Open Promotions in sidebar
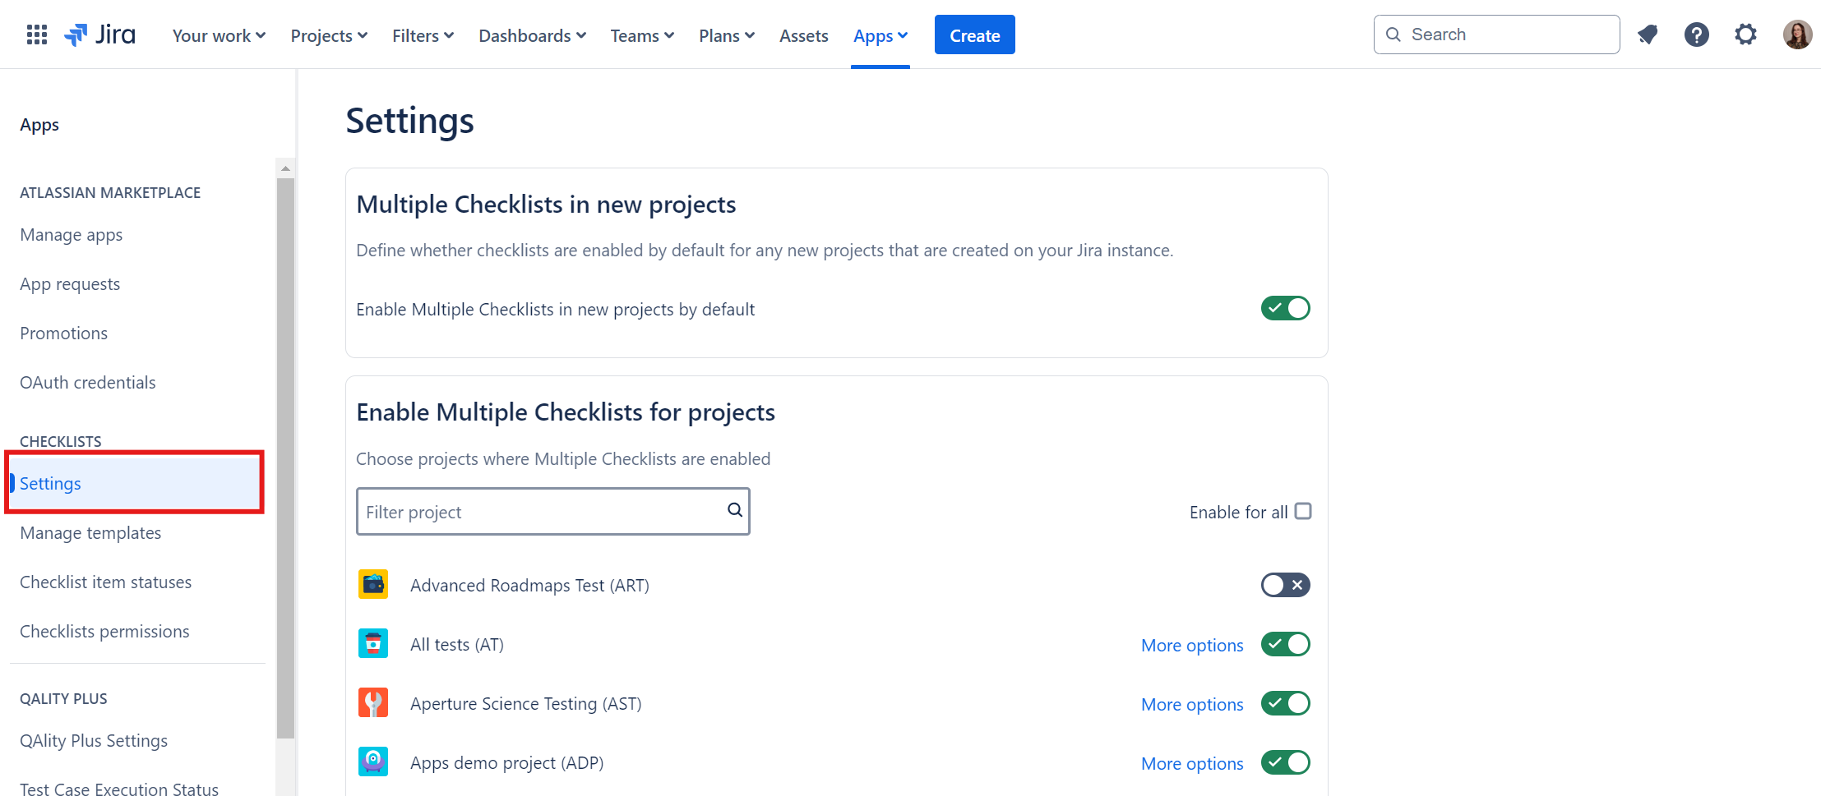The height and width of the screenshot is (796, 1821). coord(63,334)
